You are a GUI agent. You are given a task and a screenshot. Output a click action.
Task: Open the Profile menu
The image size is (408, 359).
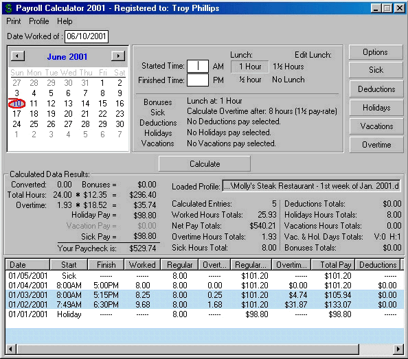coord(39,21)
